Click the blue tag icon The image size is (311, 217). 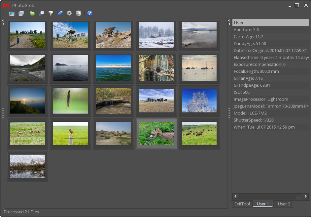60,13
